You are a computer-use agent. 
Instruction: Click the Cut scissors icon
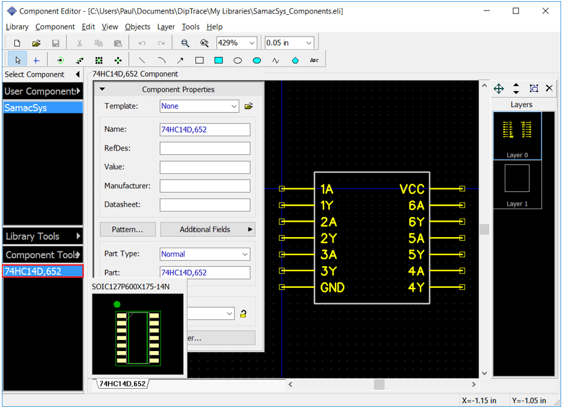click(79, 43)
